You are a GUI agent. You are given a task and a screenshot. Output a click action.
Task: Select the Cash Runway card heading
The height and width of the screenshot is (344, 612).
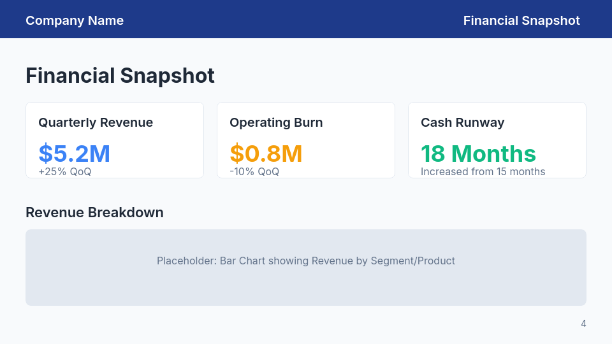[x=462, y=122]
